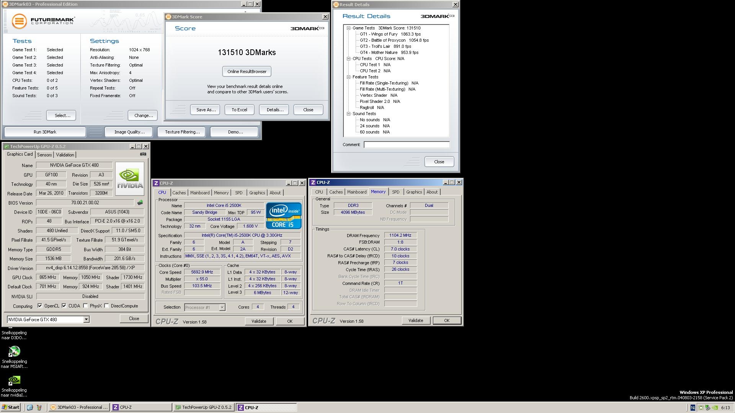Viewport: 735px width, 413px height.
Task: Collapse the Feature Tests tree node
Action: [x=349, y=77]
